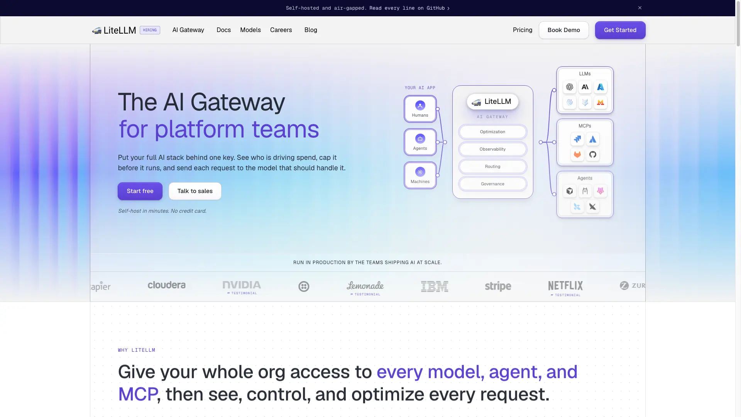Click the Netflix logo
The width and height of the screenshot is (741, 417).
coord(565,286)
